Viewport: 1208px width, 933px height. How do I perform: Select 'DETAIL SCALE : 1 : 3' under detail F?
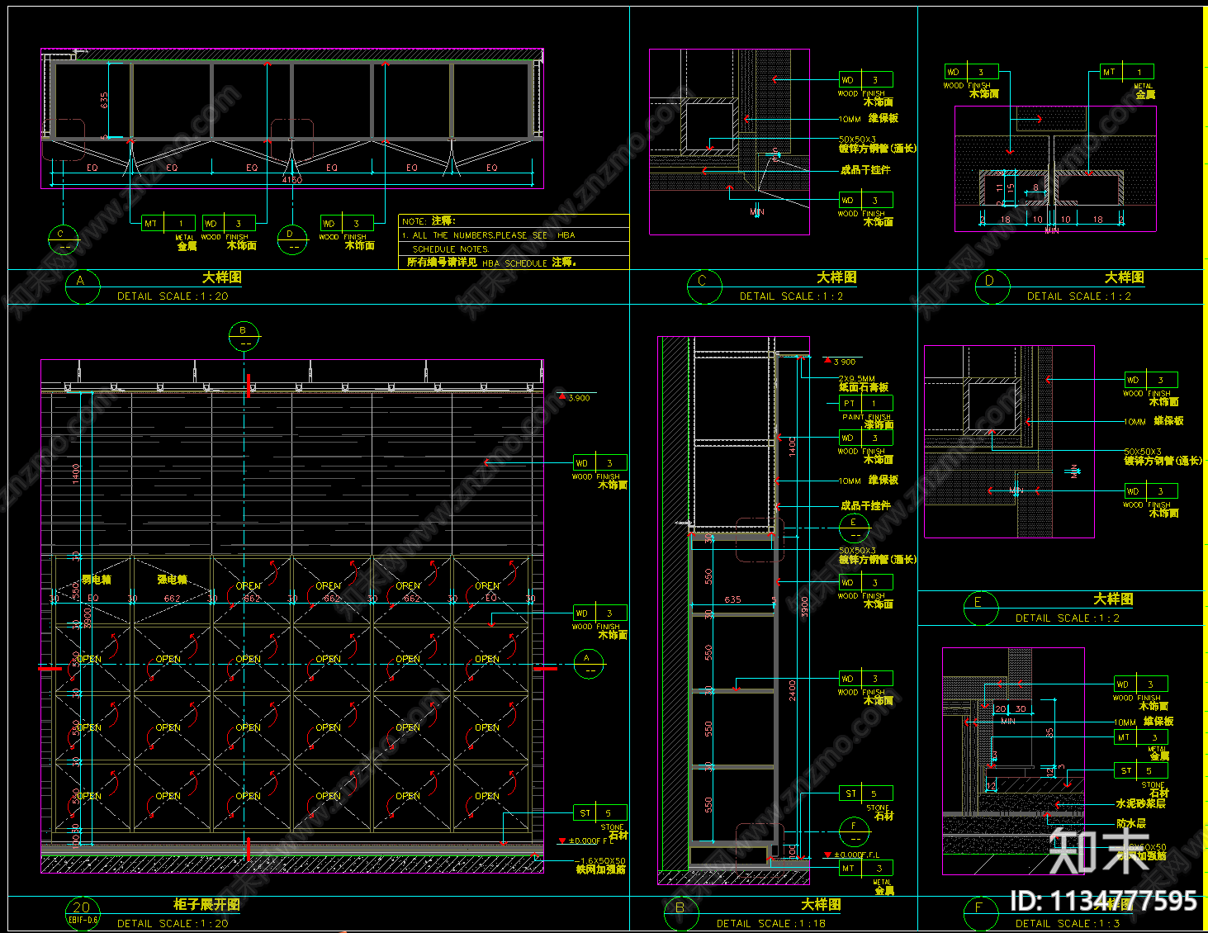(1068, 924)
